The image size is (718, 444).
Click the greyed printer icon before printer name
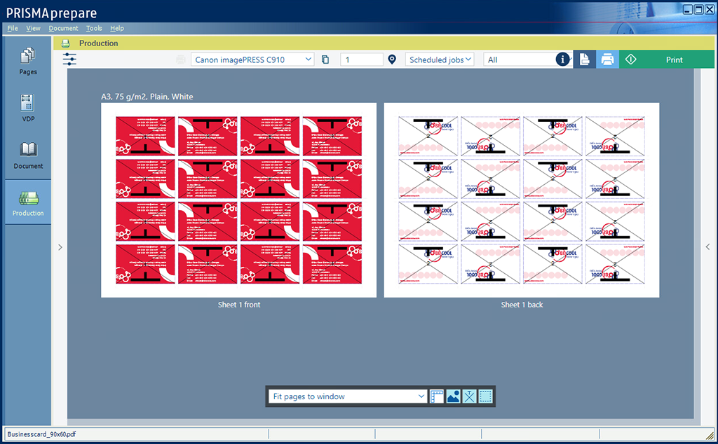click(x=181, y=60)
